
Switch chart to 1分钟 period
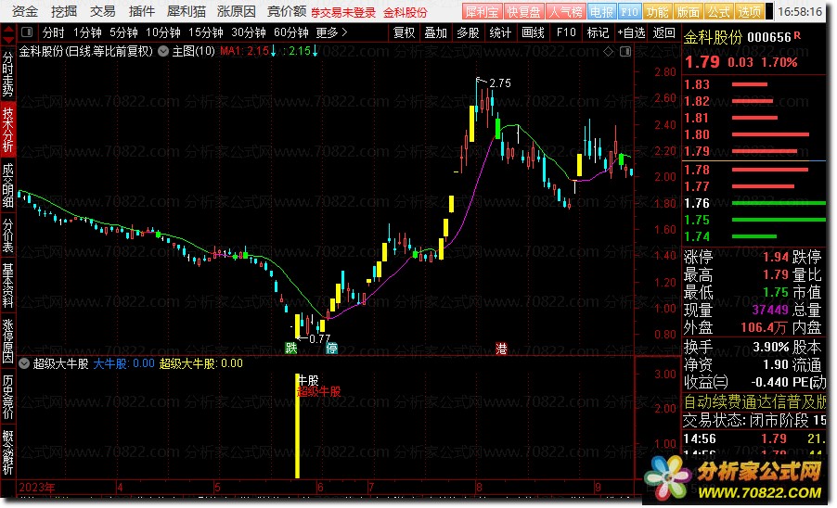(87, 33)
